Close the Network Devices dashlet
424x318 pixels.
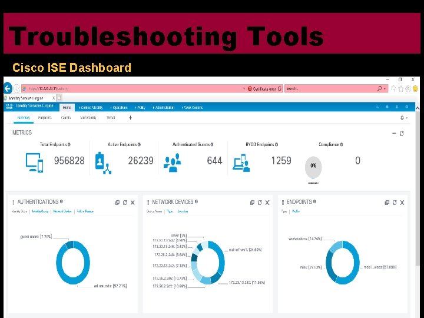(x=267, y=203)
